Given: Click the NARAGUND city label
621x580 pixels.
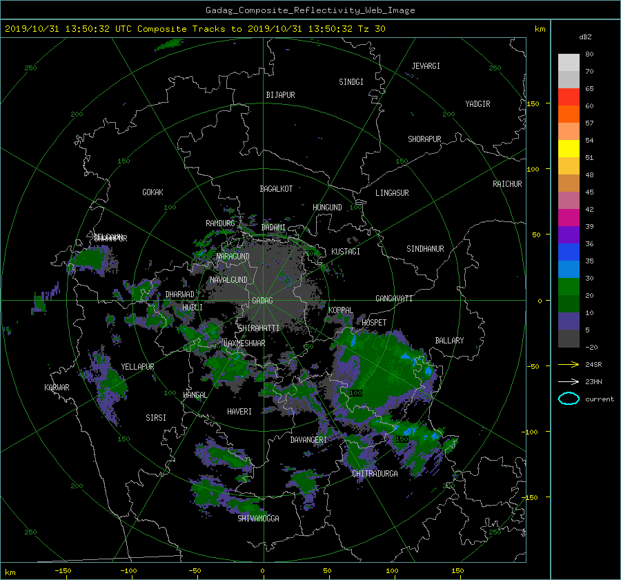Looking at the screenshot, I should 233,257.
